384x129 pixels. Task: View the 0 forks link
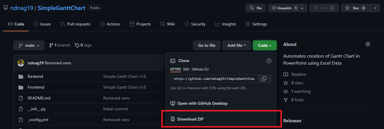[294, 100]
